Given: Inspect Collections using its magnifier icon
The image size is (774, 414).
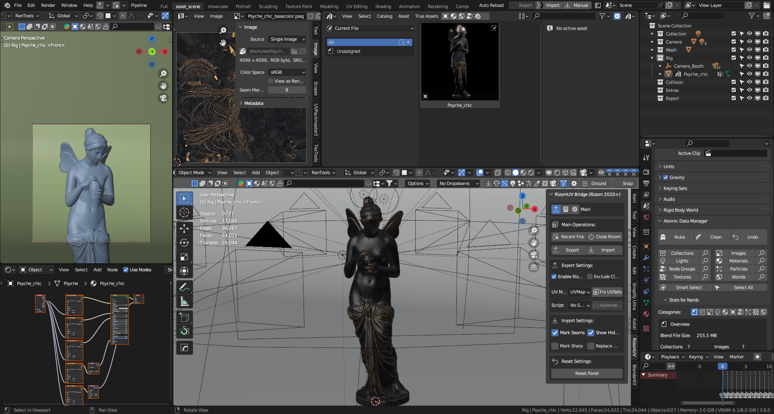Looking at the screenshot, I should (705, 253).
